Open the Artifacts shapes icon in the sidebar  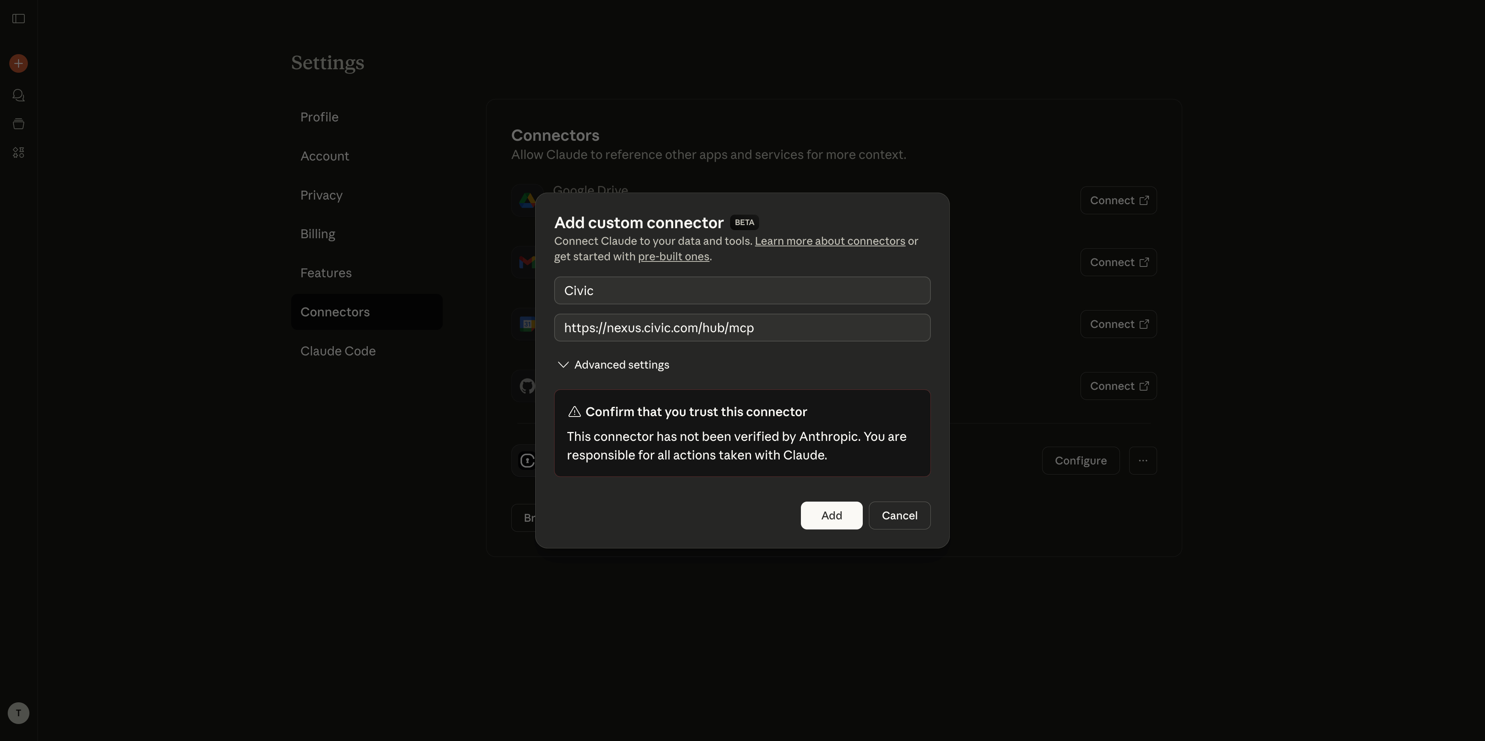point(18,152)
